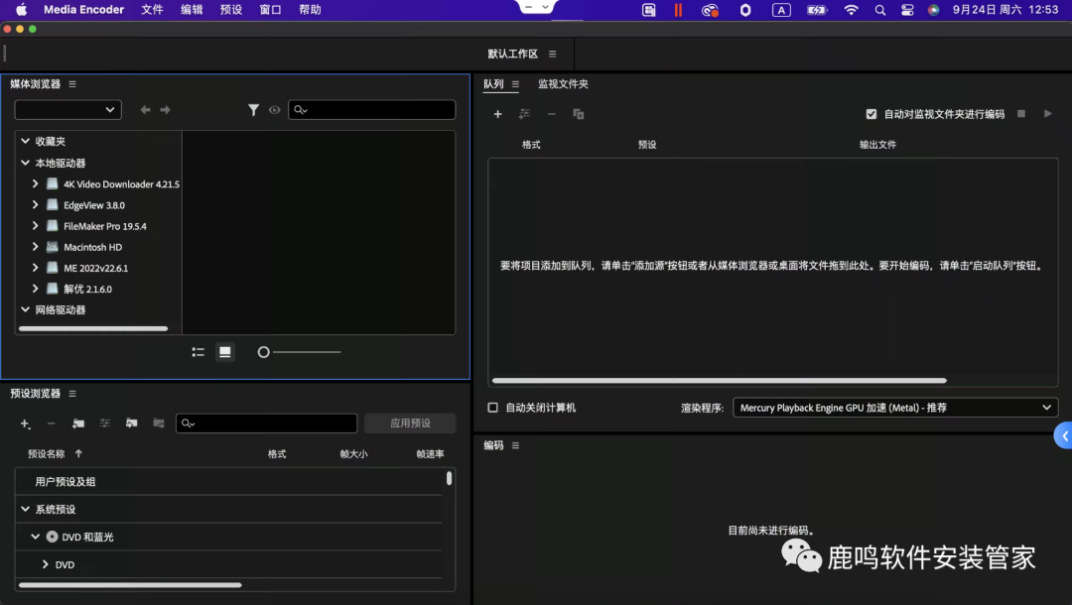The image size is (1072, 605).
Task: Switch to the 监视文件夹 tab
Action: pos(563,84)
